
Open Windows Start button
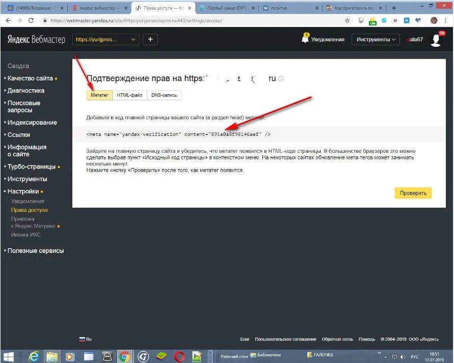tap(8, 357)
